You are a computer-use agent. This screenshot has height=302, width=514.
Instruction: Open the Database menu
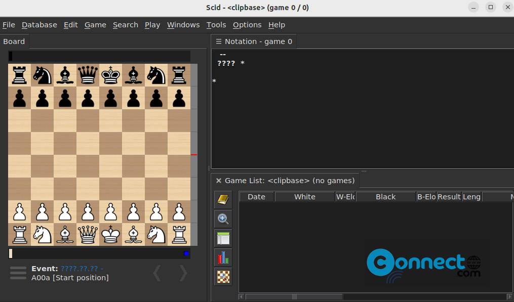tap(39, 25)
